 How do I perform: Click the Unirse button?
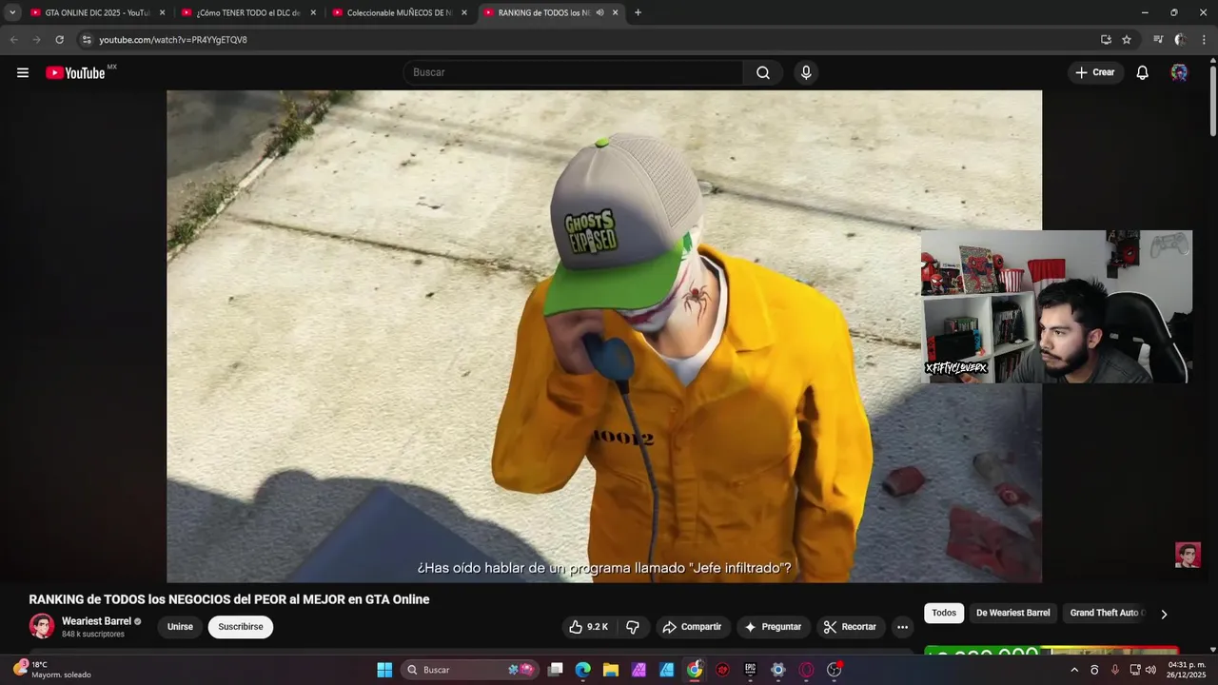(x=180, y=627)
